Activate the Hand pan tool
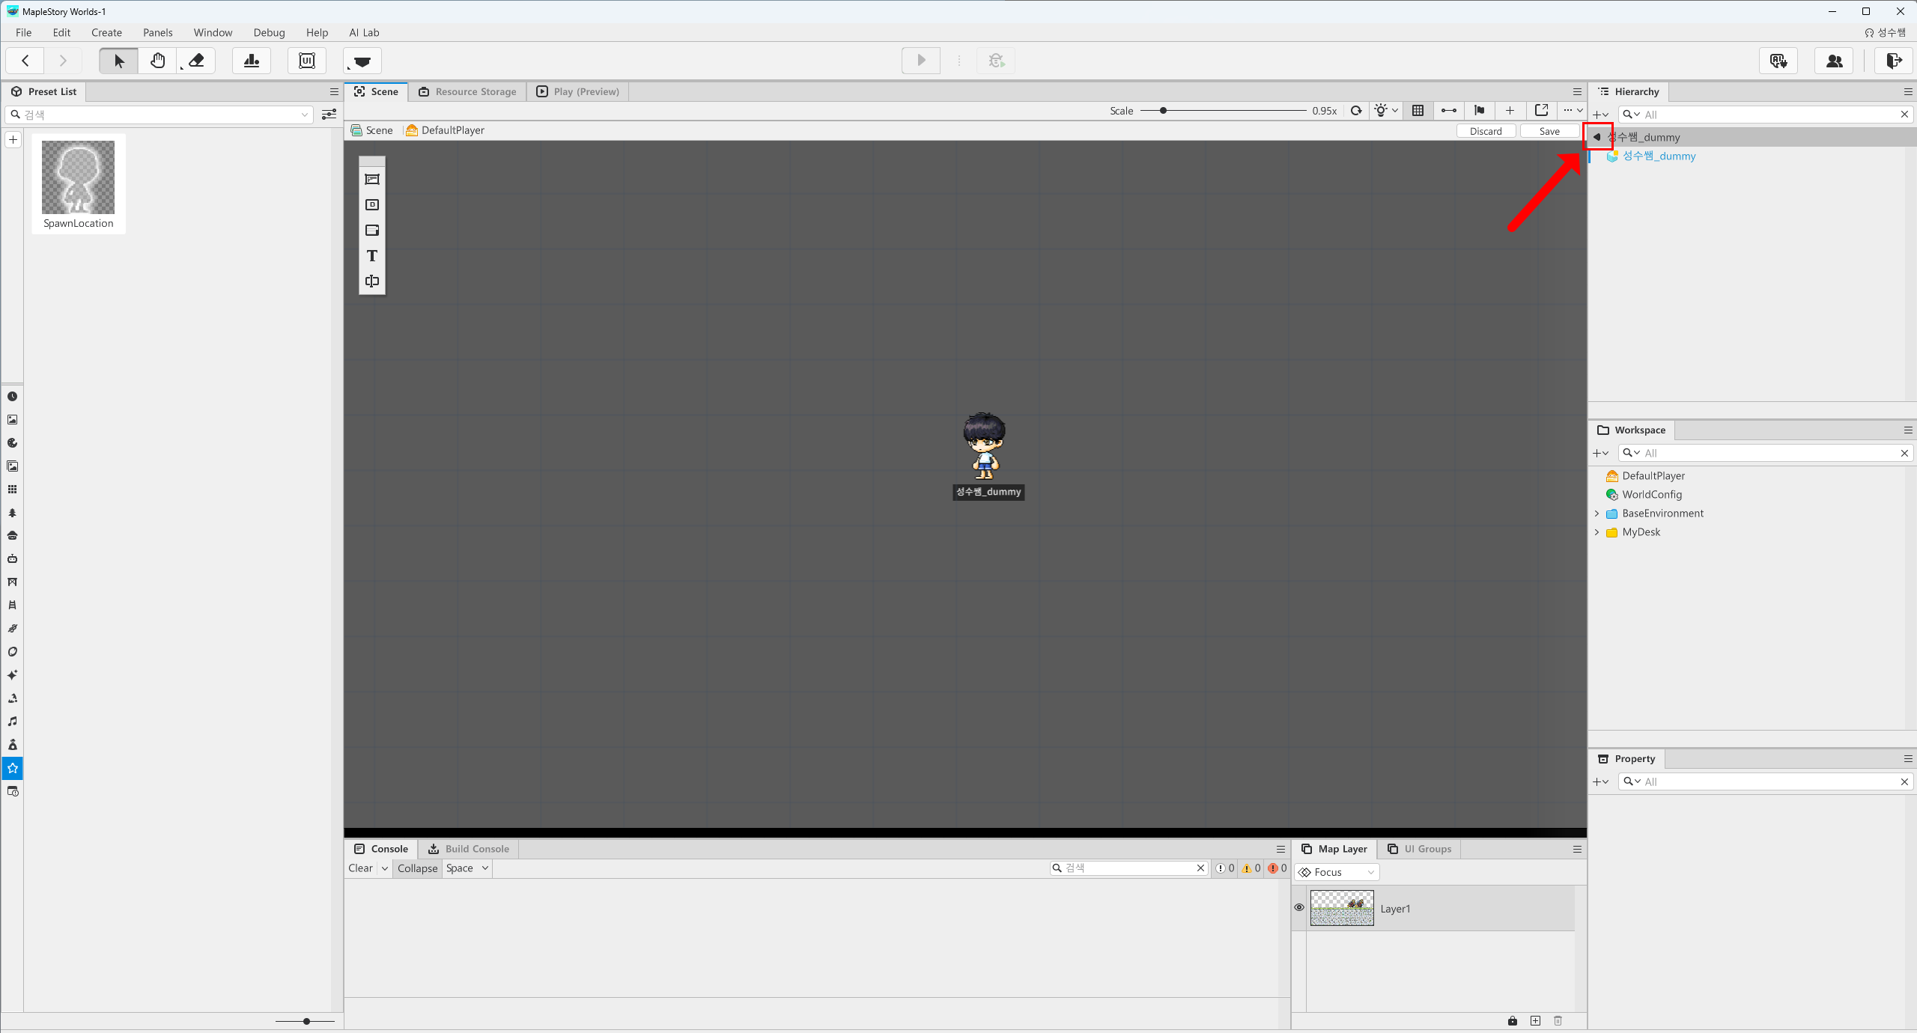This screenshot has height=1033, width=1917. click(157, 61)
